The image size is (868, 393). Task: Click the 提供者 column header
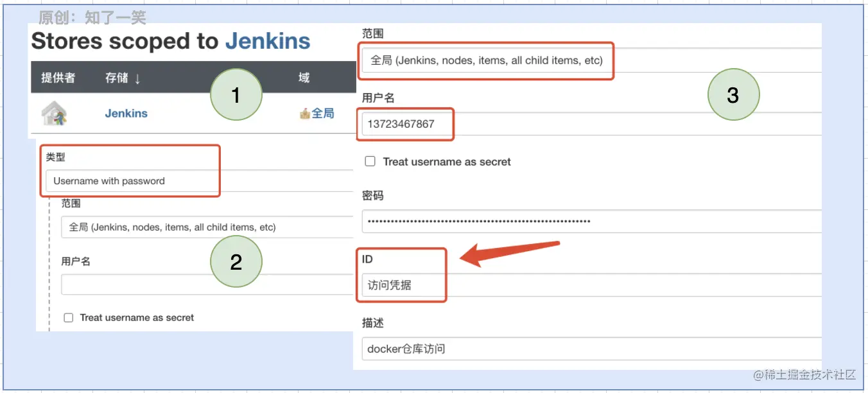tap(58, 78)
